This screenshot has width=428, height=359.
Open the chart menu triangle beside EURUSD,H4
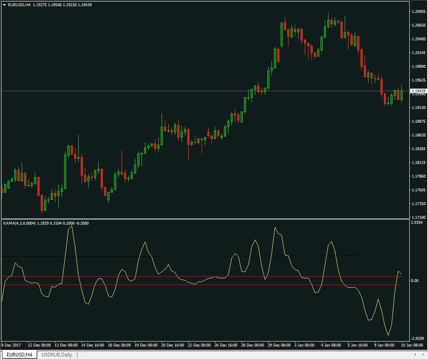point(4,5)
